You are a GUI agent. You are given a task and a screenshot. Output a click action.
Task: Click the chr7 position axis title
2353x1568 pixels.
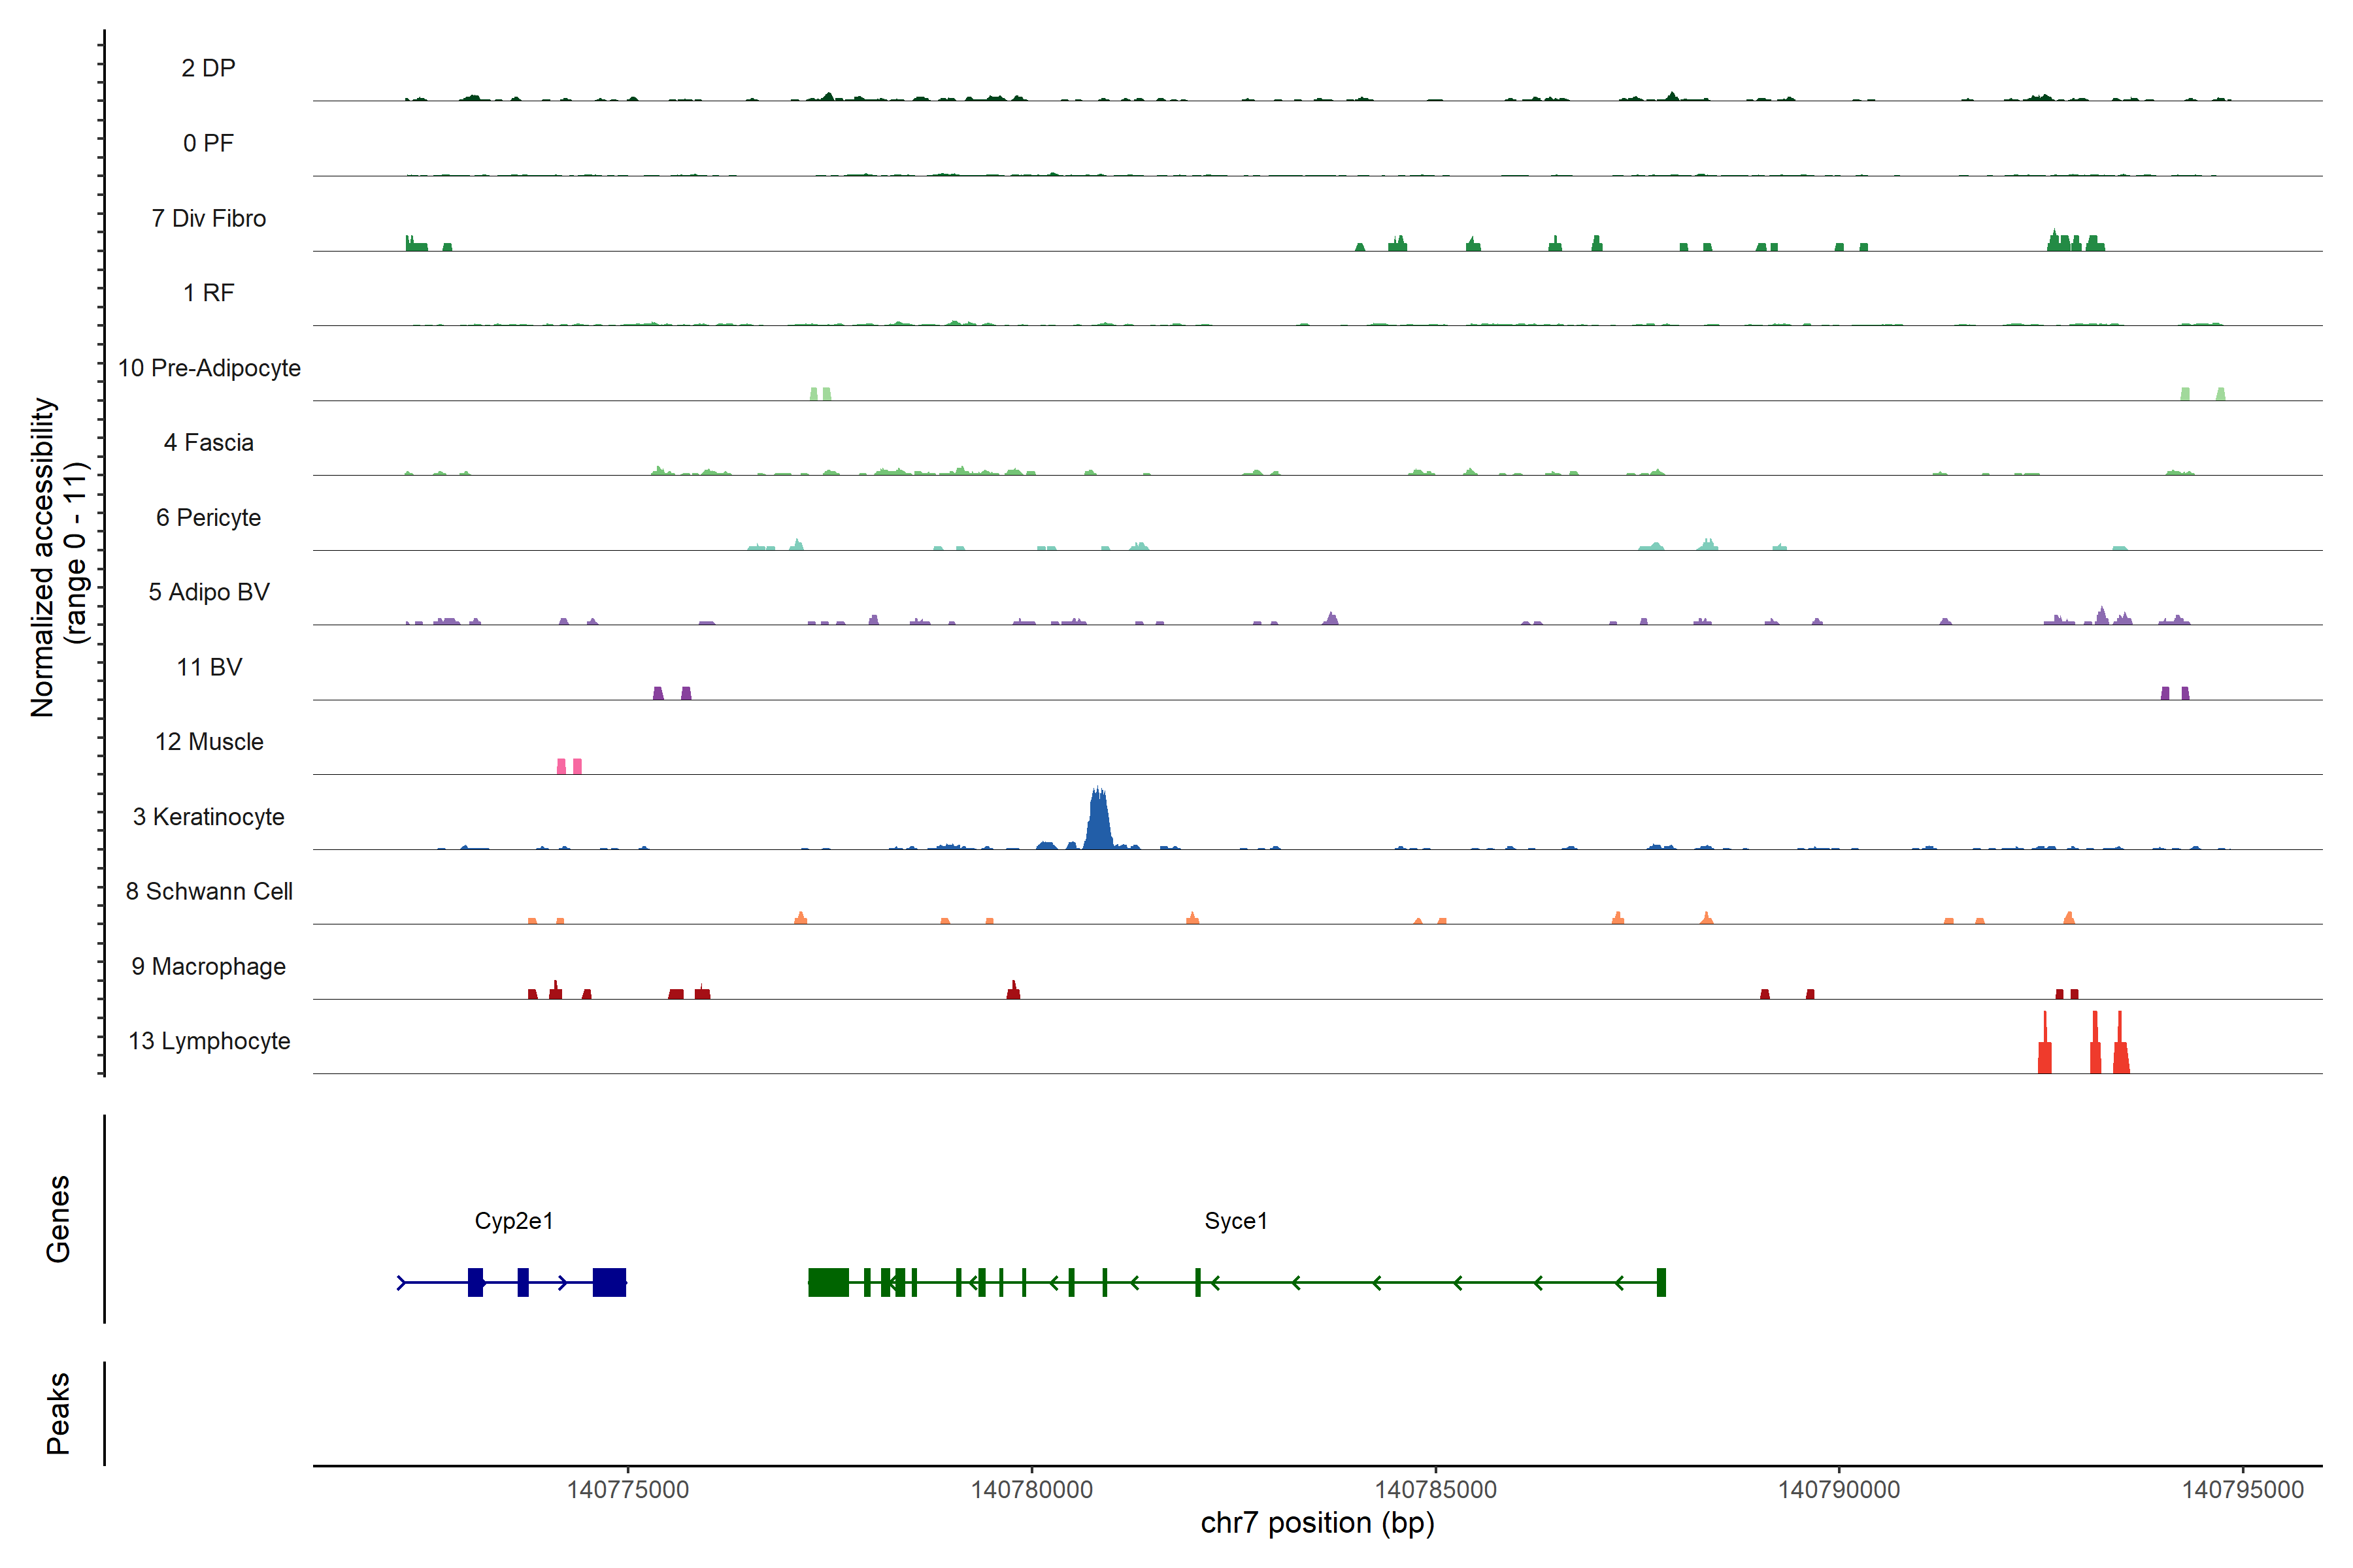1316,1523
